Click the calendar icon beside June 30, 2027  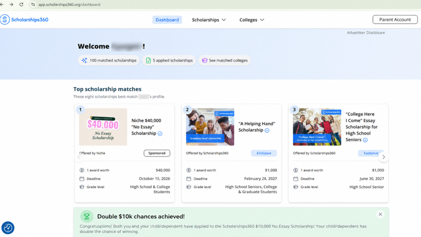[296, 179]
